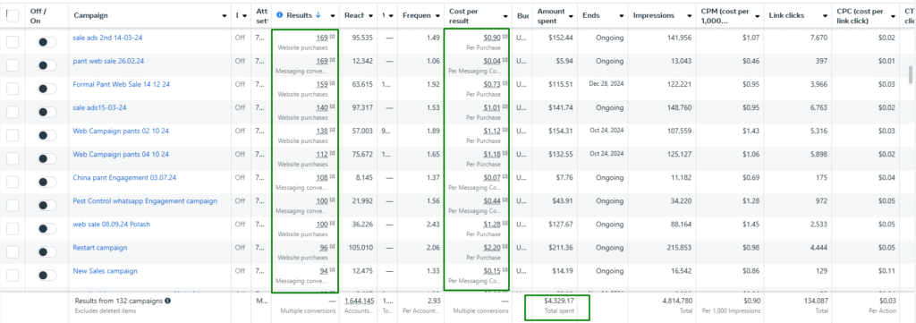Open campaign pant web sale 26.02.24

(107, 61)
